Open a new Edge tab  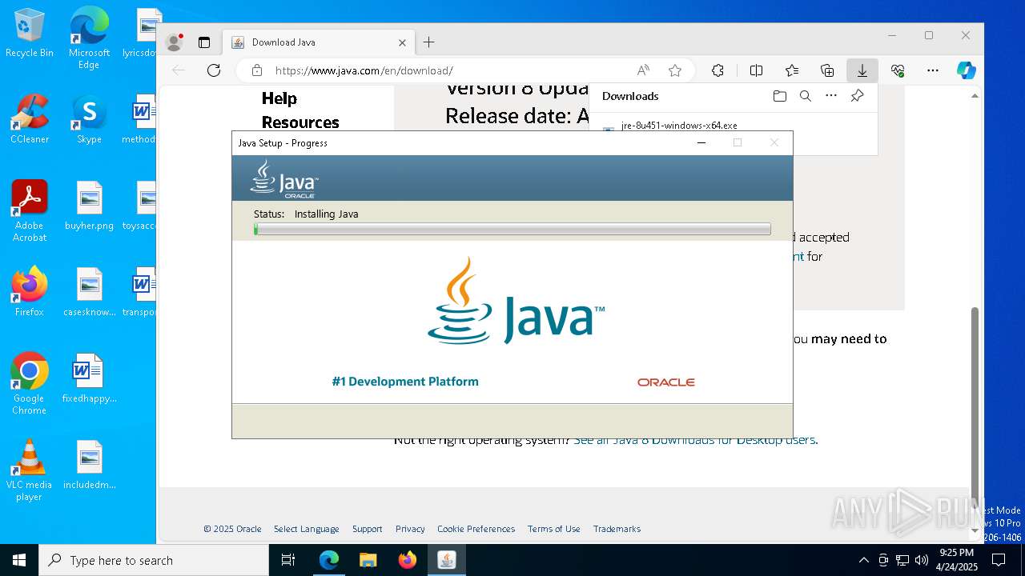pos(429,42)
